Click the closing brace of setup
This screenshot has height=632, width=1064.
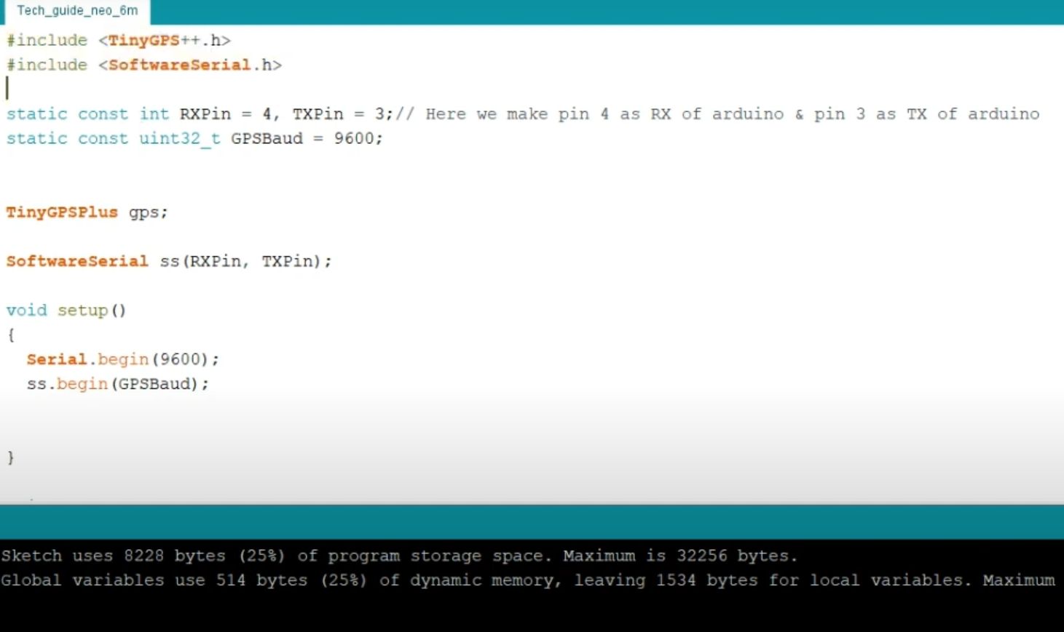[x=10, y=457]
